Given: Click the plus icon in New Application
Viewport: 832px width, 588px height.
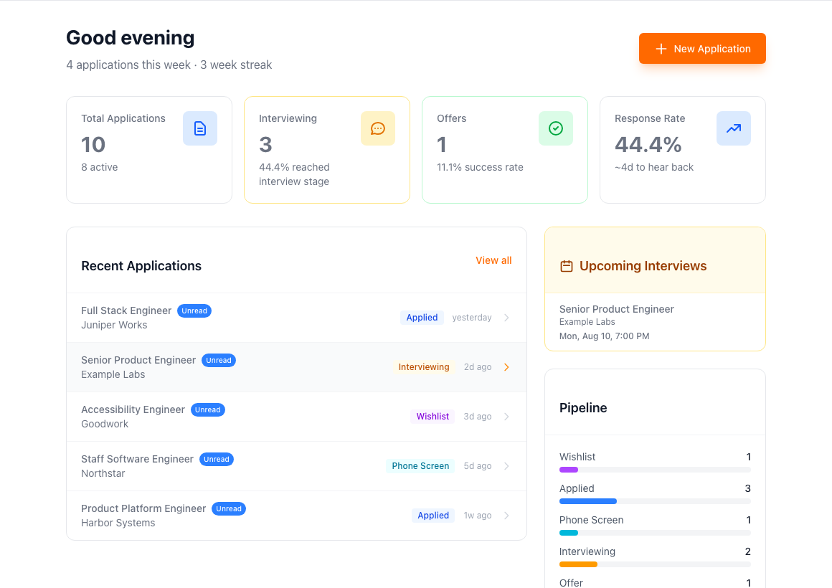Looking at the screenshot, I should (661, 49).
